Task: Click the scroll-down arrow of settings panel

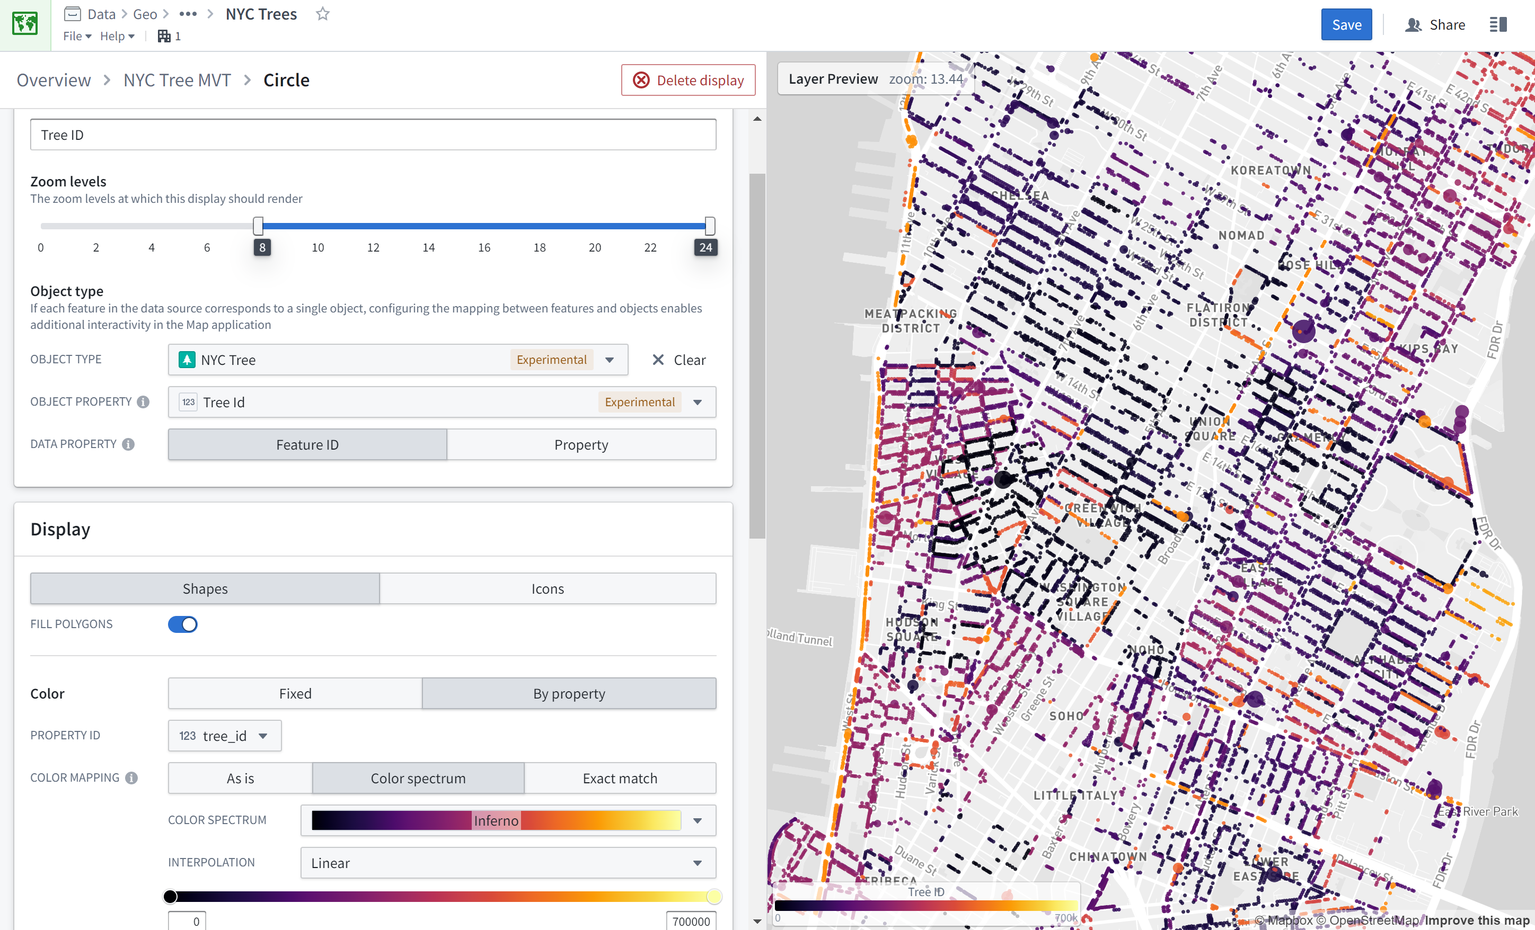Action: pos(757,922)
